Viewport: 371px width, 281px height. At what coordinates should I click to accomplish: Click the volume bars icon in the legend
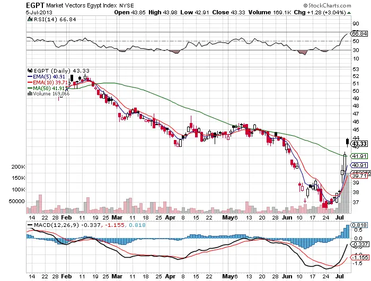click(30, 94)
